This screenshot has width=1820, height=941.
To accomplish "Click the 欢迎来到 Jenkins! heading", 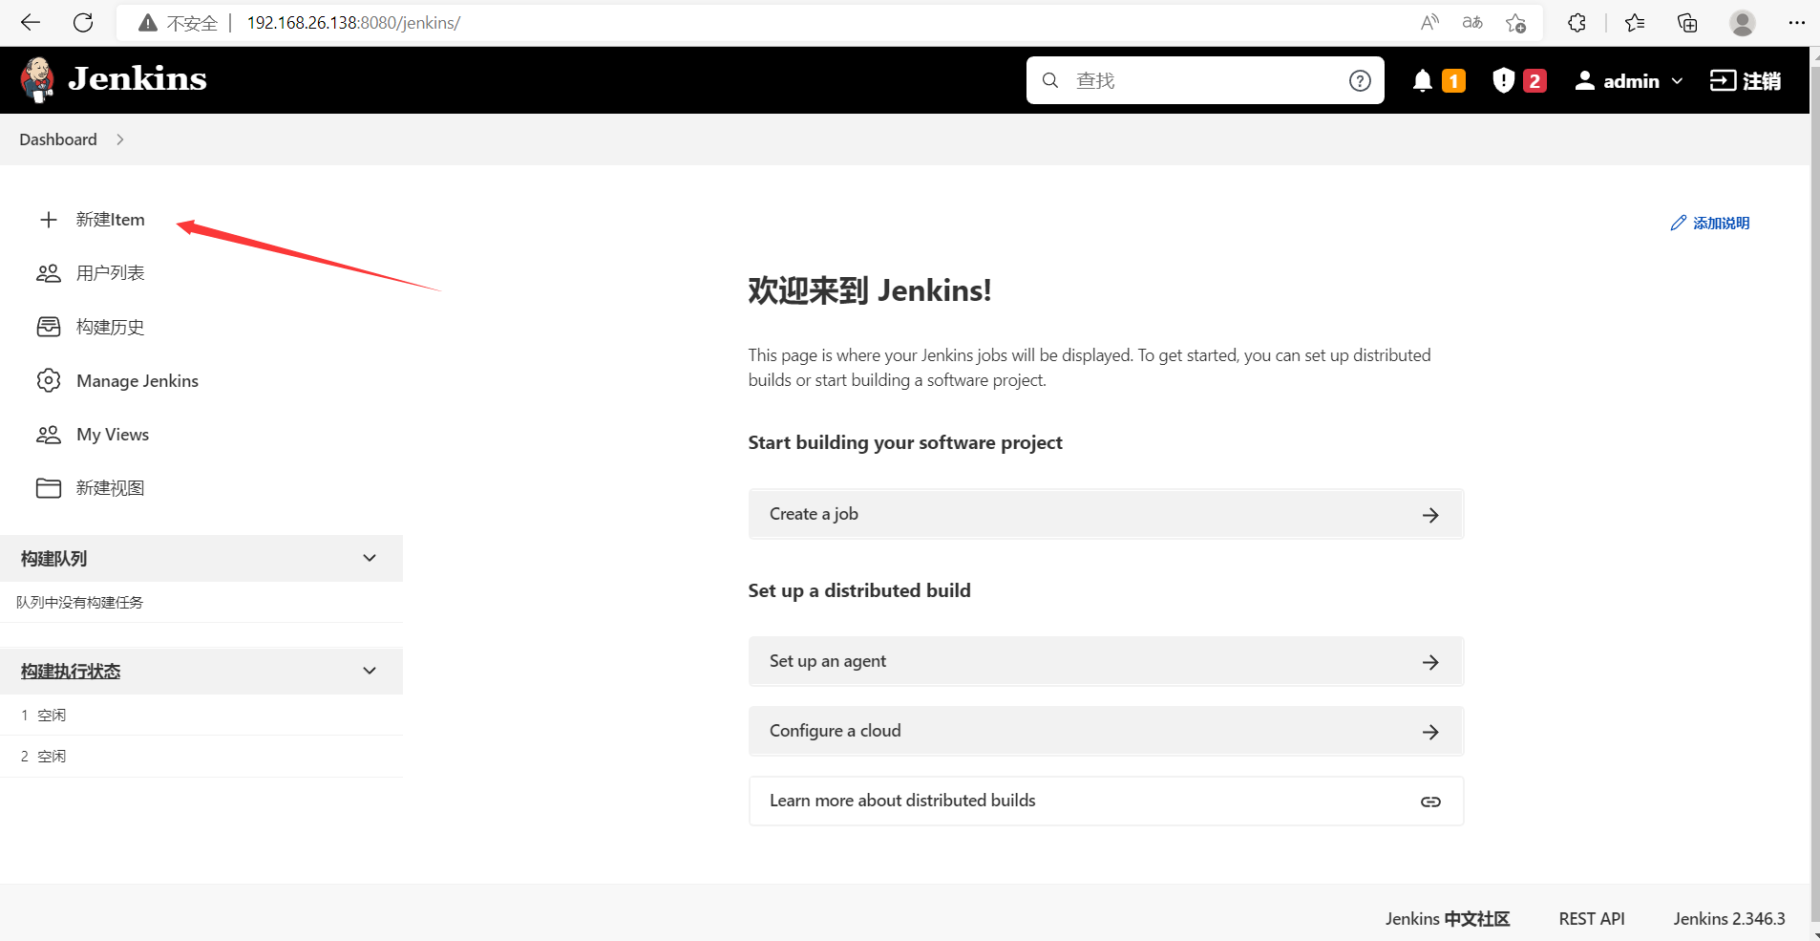I will (870, 290).
